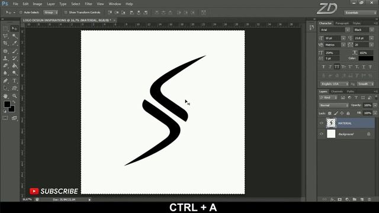The image size is (379, 213).
Task: Toggle lock all padlock icon
Action: 348,113
